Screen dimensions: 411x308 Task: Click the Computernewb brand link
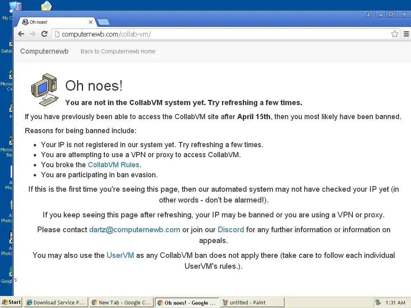pyautogui.click(x=44, y=51)
